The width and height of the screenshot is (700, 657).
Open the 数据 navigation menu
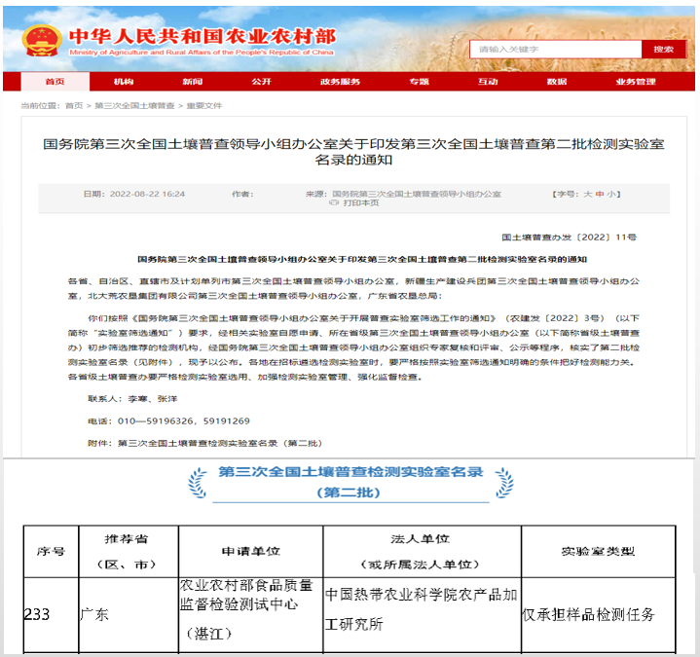click(x=557, y=81)
